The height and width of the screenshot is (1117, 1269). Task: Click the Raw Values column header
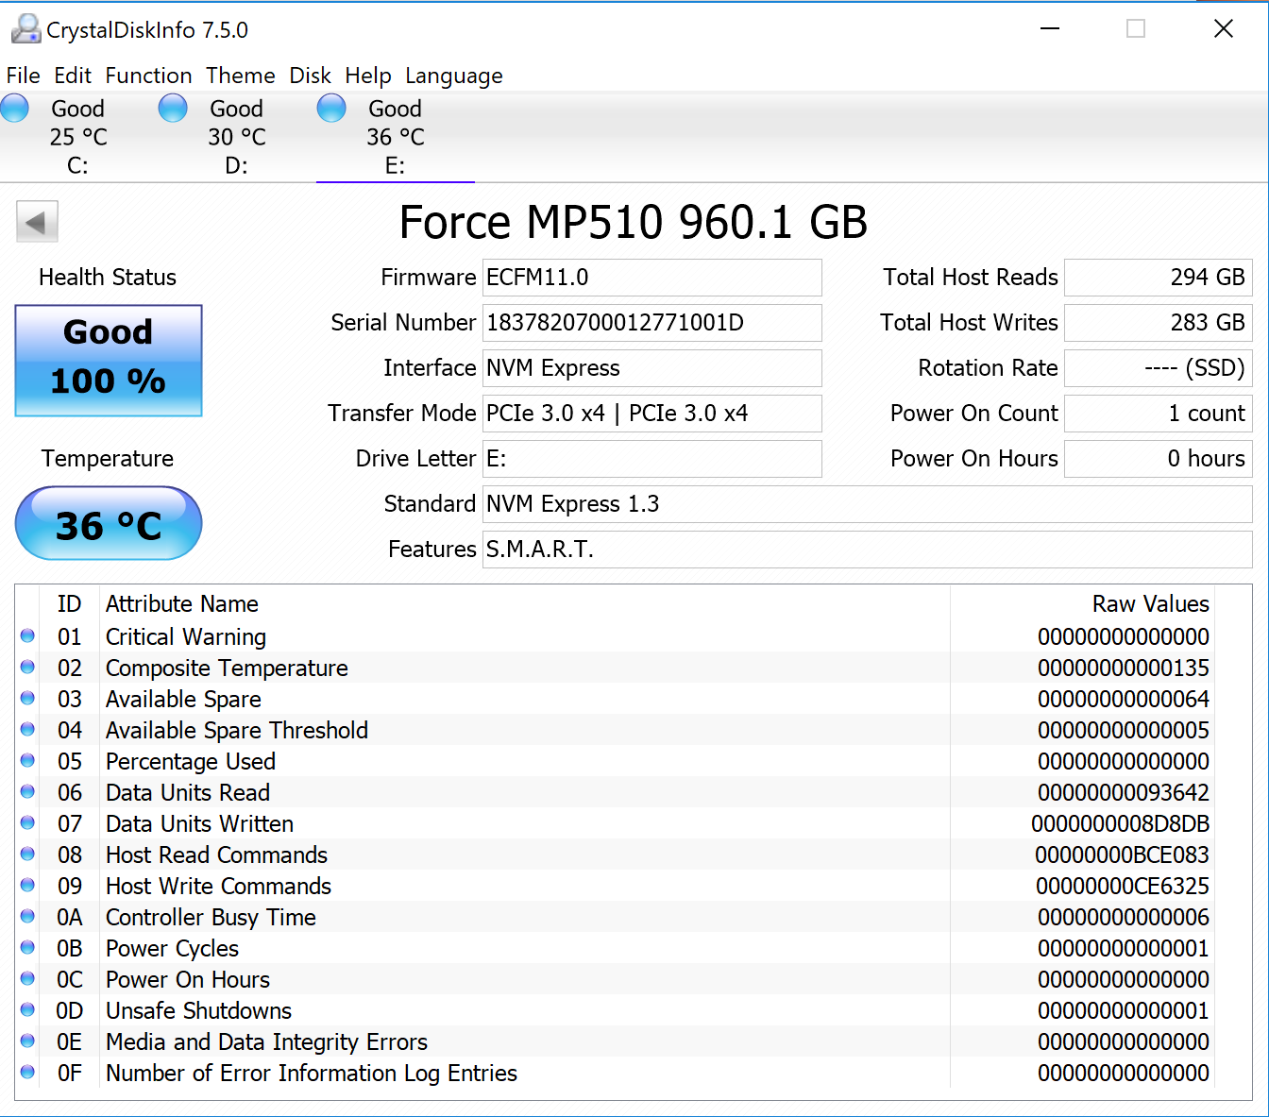tap(1149, 604)
